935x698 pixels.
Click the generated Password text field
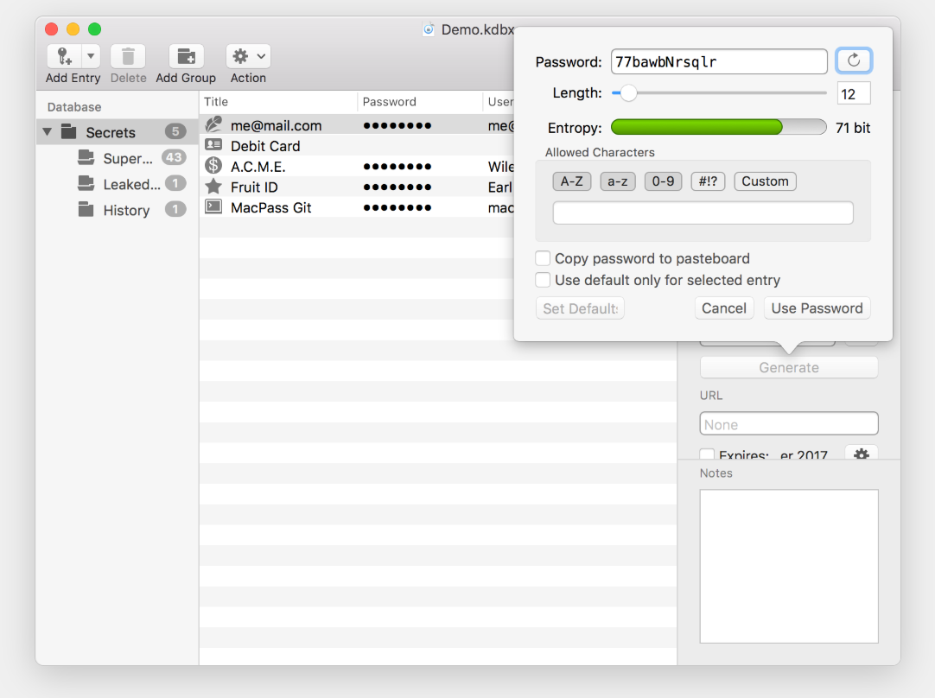tap(719, 61)
